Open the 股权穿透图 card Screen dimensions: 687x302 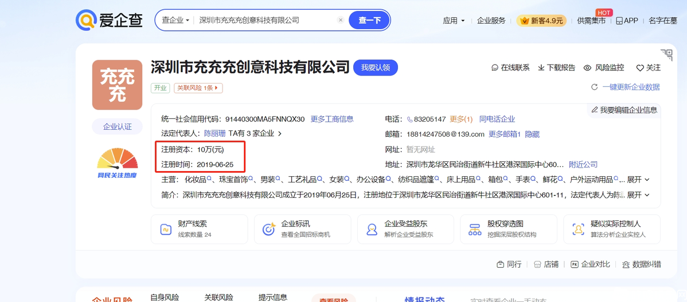pos(509,229)
